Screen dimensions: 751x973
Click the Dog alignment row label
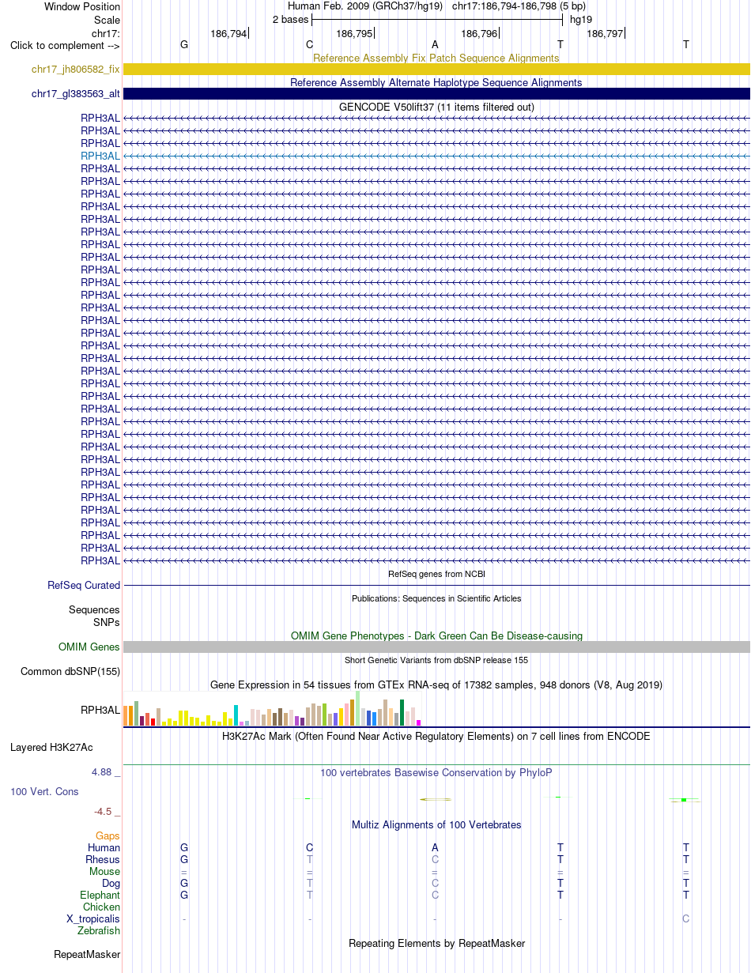pyautogui.click(x=111, y=884)
